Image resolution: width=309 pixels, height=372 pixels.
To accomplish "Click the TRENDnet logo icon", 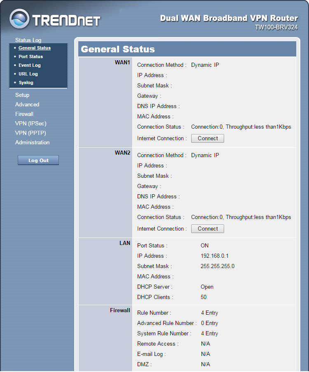I will pyautogui.click(x=19, y=19).
